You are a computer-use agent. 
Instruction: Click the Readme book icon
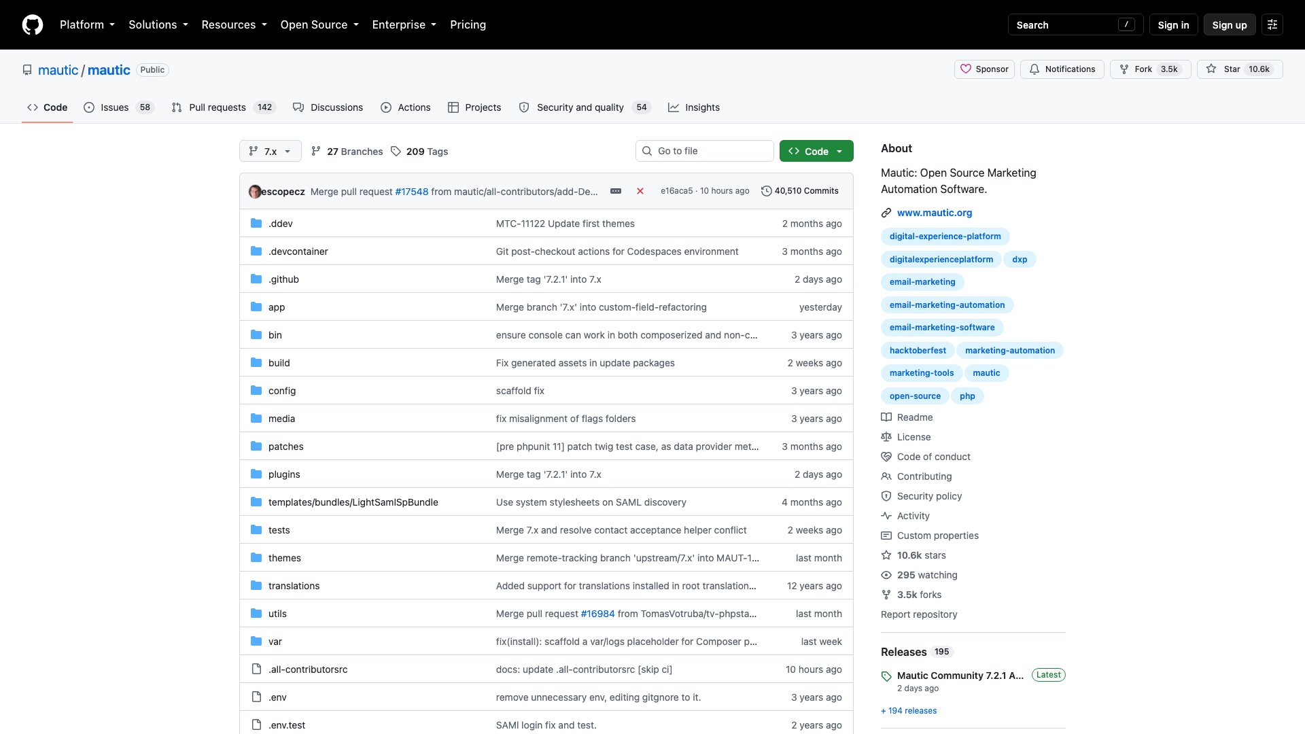886,417
